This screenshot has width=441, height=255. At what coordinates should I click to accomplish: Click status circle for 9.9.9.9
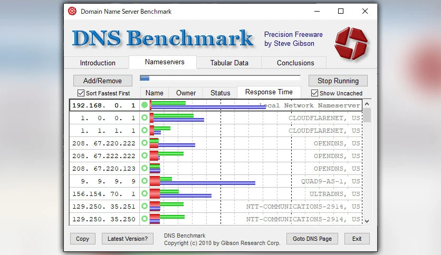coord(145,181)
